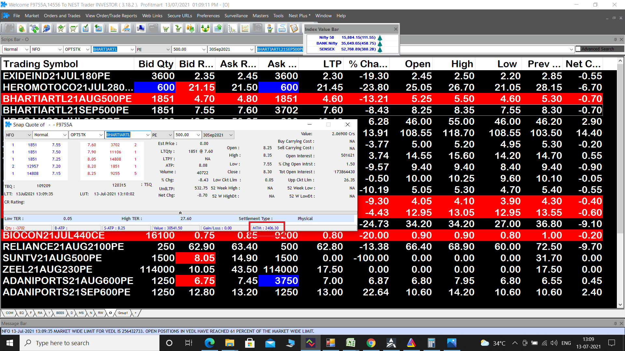Open the line chart toolbar icon
Viewport: 625px width, 351px height.
[245, 29]
